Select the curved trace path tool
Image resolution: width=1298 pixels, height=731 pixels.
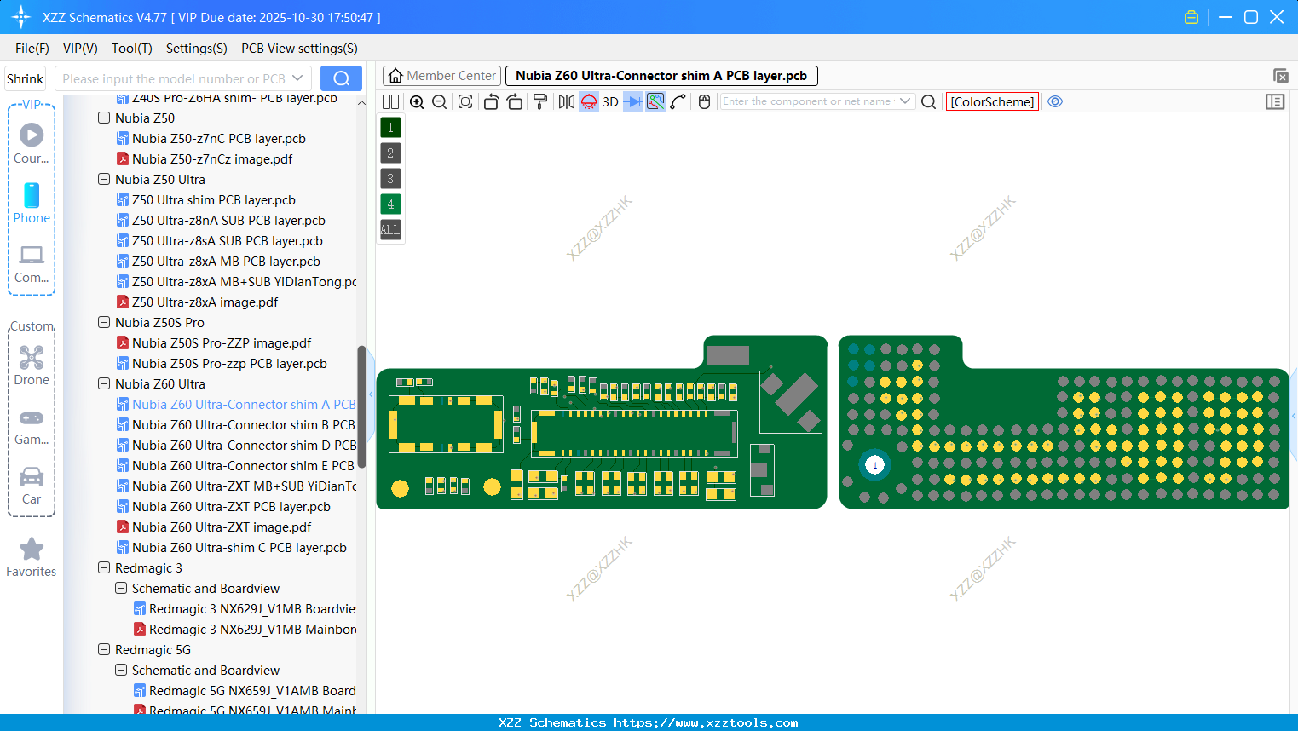[678, 102]
